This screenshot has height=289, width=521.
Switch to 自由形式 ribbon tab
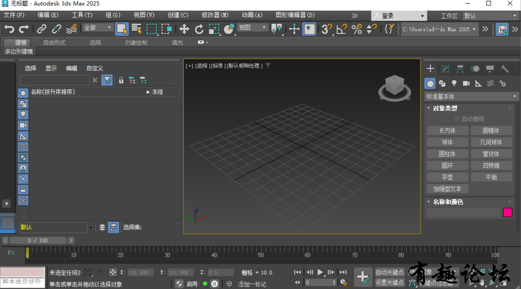pyautogui.click(x=54, y=42)
